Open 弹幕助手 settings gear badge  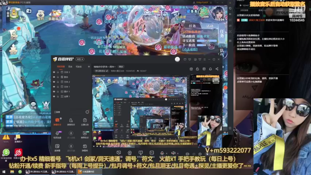pyautogui.click(x=61, y=119)
